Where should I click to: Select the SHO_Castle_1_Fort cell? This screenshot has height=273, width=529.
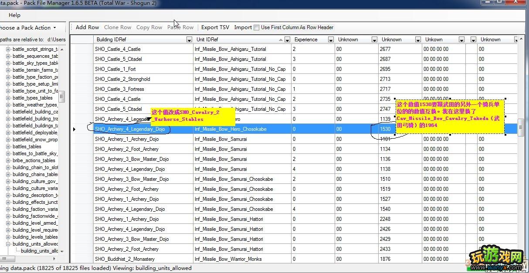[143, 69]
